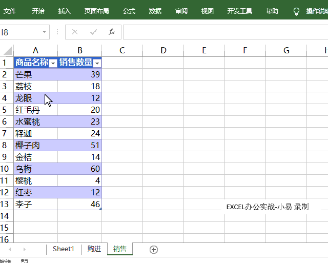Select the 视图 ribbon tab

tap(207, 11)
